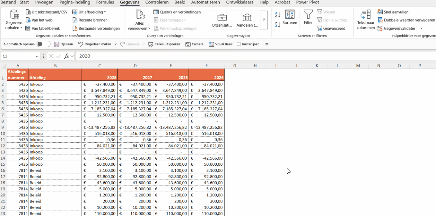The image size is (436, 216).
Task: Select the 2026 header cell
Action: click(x=206, y=75)
